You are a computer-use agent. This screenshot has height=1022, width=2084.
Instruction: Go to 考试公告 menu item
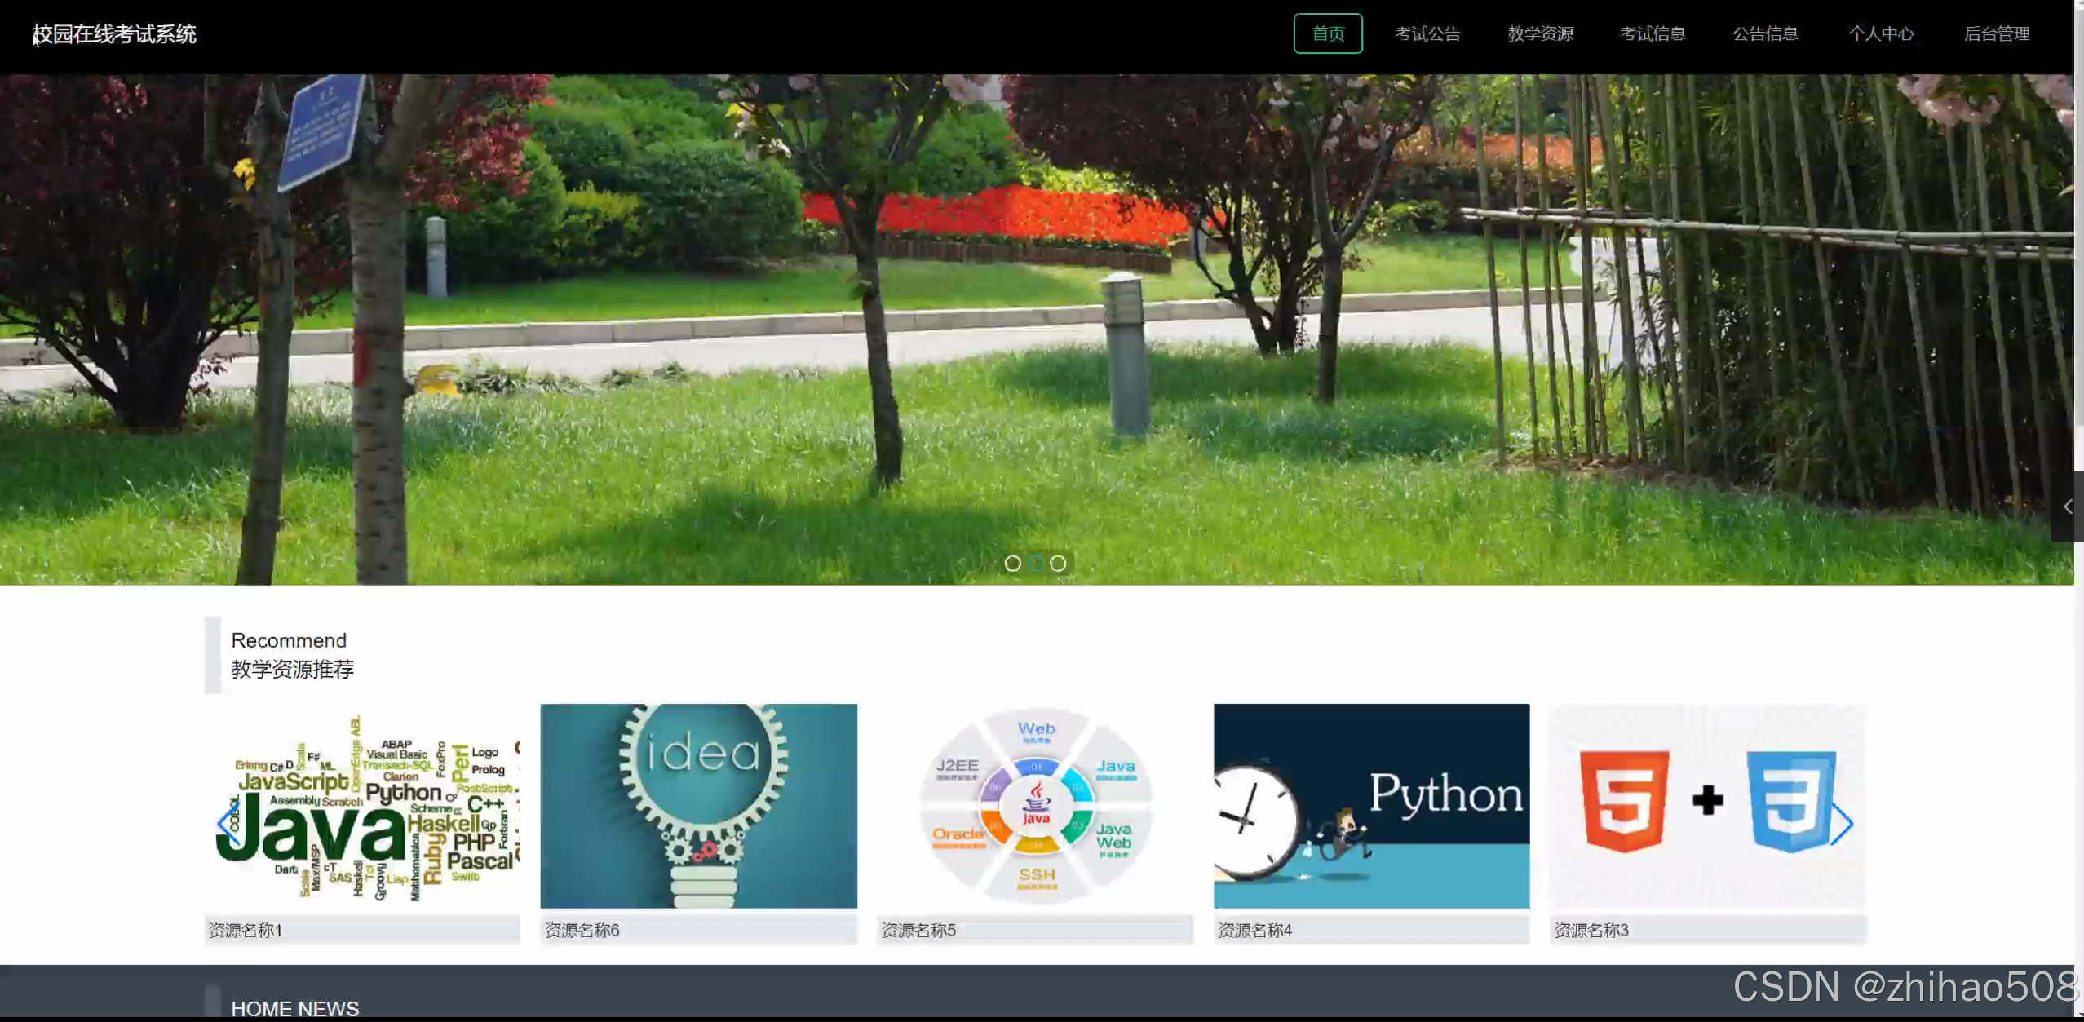1427,33
